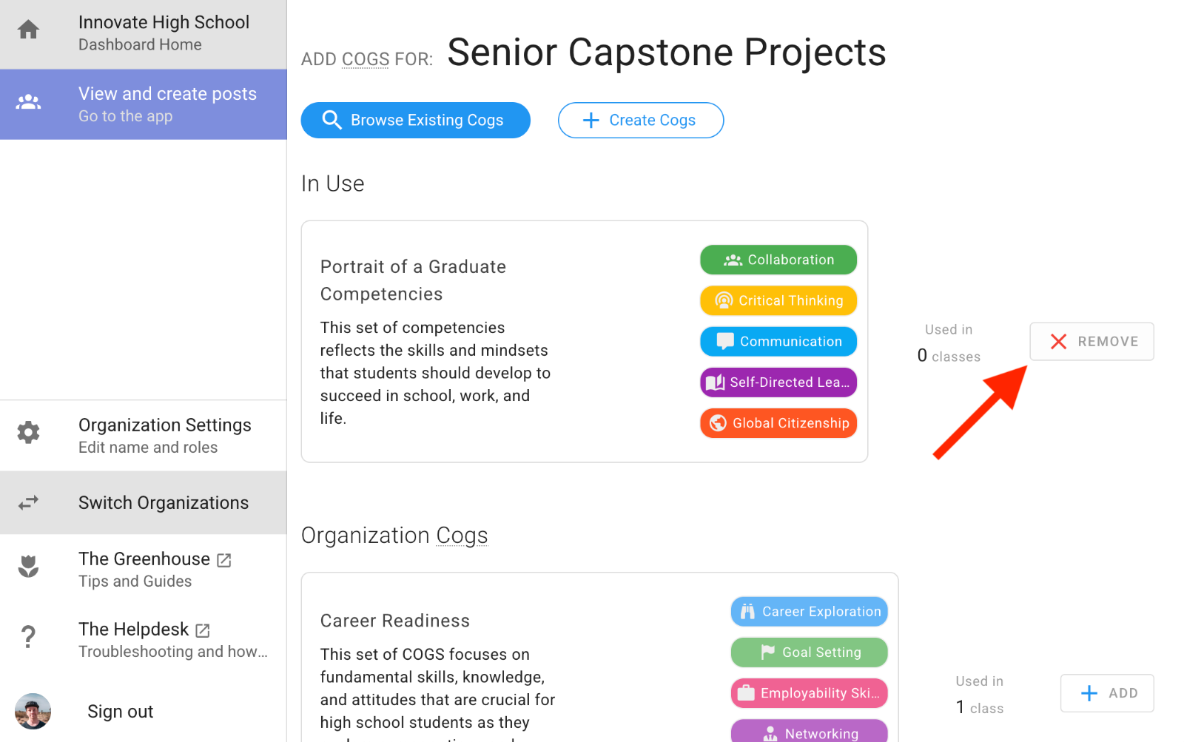Click the Organization Settings gear icon
This screenshot has height=742, width=1184.
(x=28, y=433)
